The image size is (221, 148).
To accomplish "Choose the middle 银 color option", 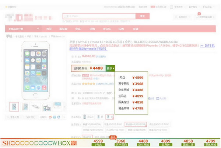I will pyautogui.click(x=100, y=117).
